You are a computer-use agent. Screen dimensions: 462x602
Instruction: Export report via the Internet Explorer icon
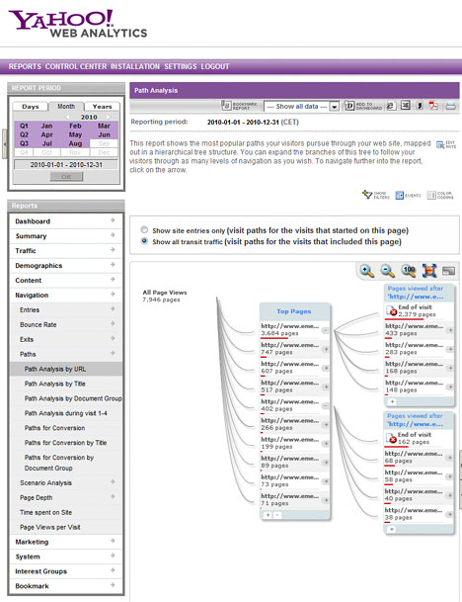coord(391,106)
